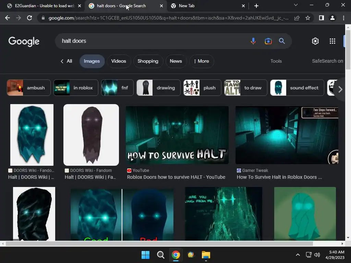Close the E2Guardian tab

[x=80, y=6]
